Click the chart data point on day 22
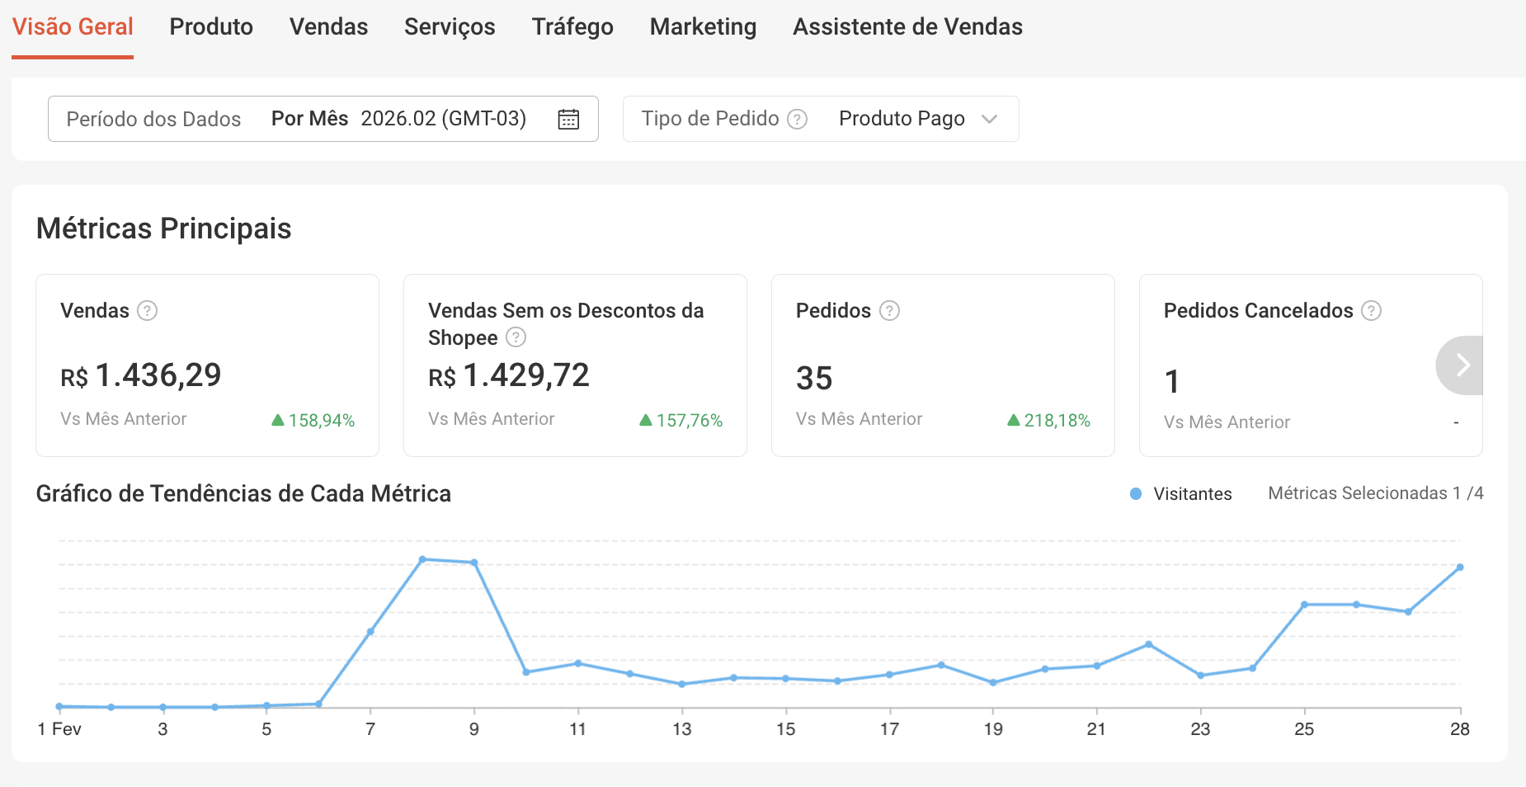The image size is (1526, 787). tap(1148, 644)
